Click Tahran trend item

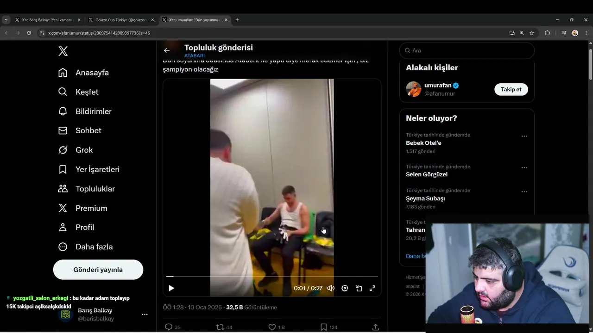pos(416,229)
